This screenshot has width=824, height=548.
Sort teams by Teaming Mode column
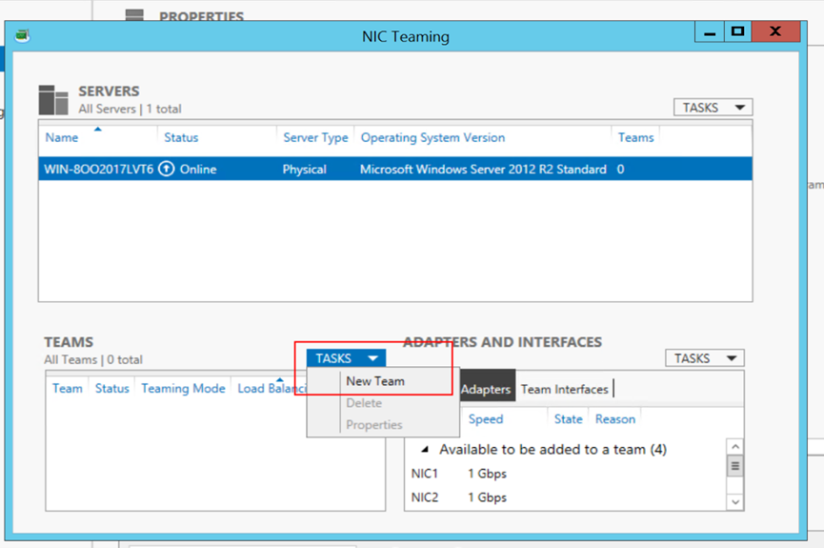tap(183, 389)
